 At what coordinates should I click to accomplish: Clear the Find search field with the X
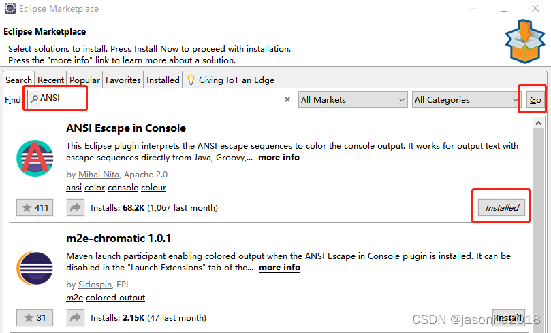pyautogui.click(x=287, y=99)
